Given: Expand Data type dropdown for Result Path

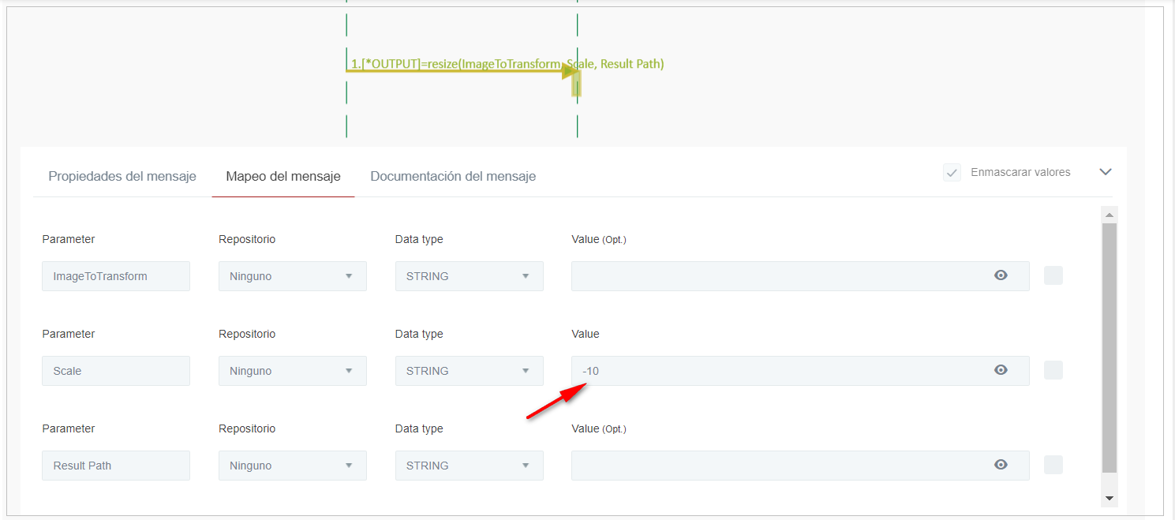Looking at the screenshot, I should pyautogui.click(x=469, y=466).
